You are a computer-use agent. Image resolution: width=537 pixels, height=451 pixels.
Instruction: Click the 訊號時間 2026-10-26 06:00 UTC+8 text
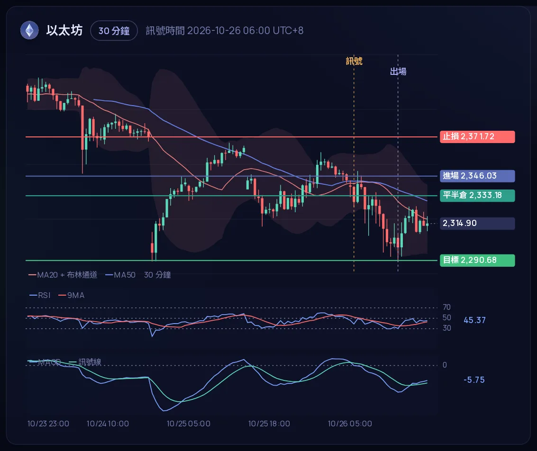[x=225, y=30]
